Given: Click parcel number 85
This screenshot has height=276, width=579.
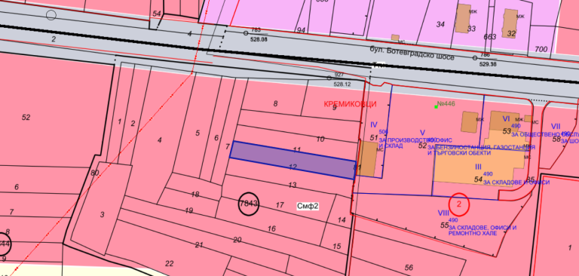Looking at the screenshot, I should (x=531, y=180).
